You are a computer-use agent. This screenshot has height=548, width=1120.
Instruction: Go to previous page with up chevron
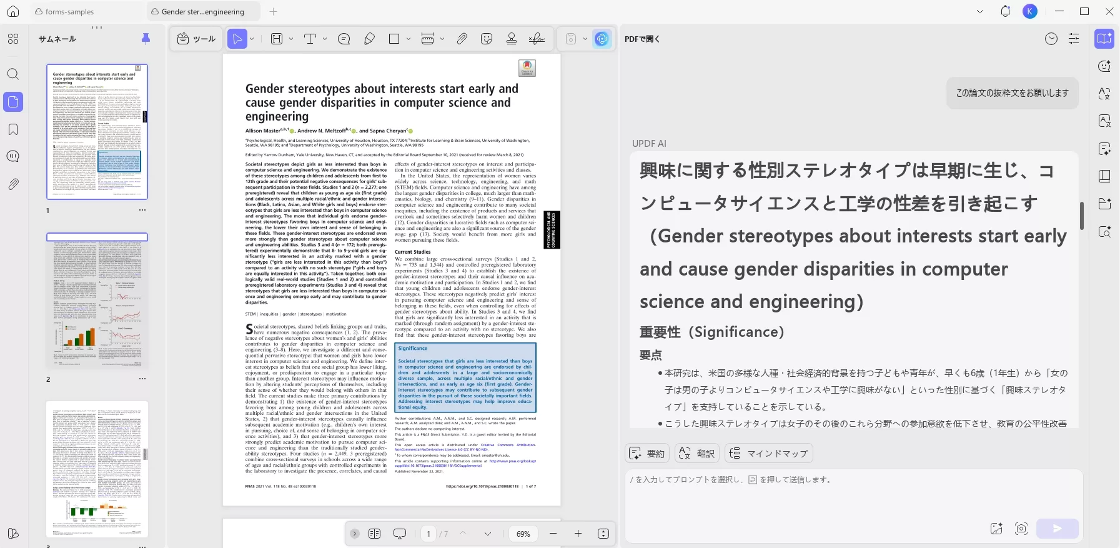point(463,534)
